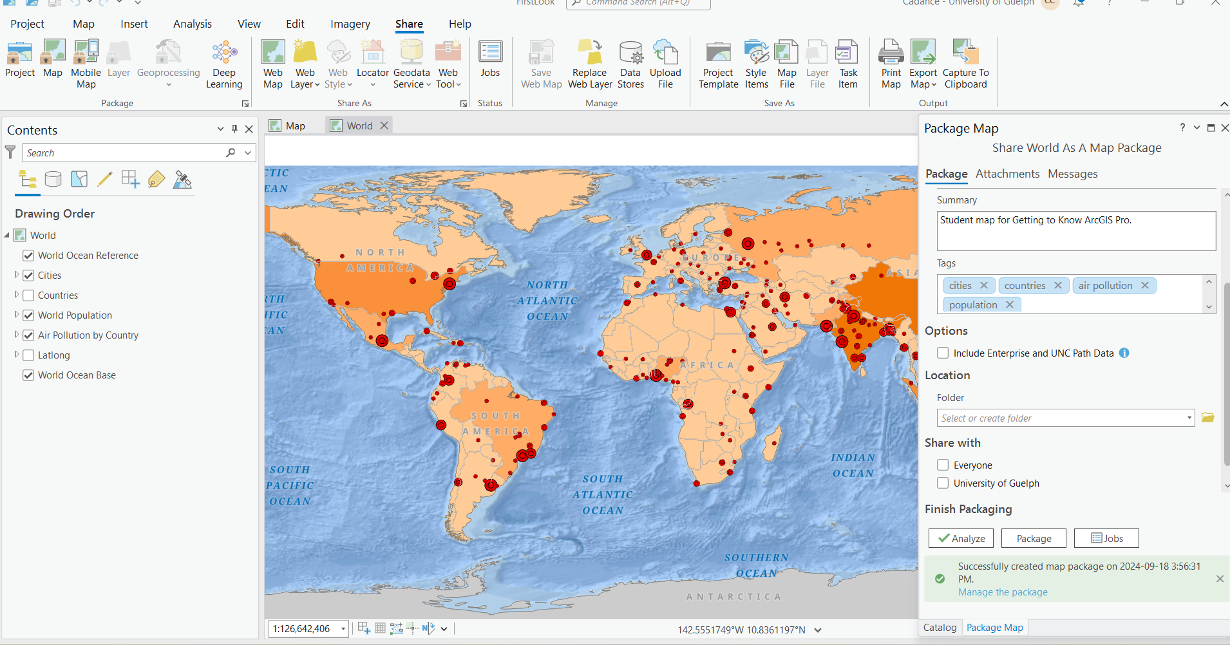Viewport: 1230px width, 645px height.
Task: Click the Analyze button
Action: point(960,538)
